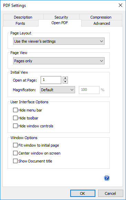Focus the Open at Page number field
Viewport: 126px width, 200px height.
(x=51, y=80)
